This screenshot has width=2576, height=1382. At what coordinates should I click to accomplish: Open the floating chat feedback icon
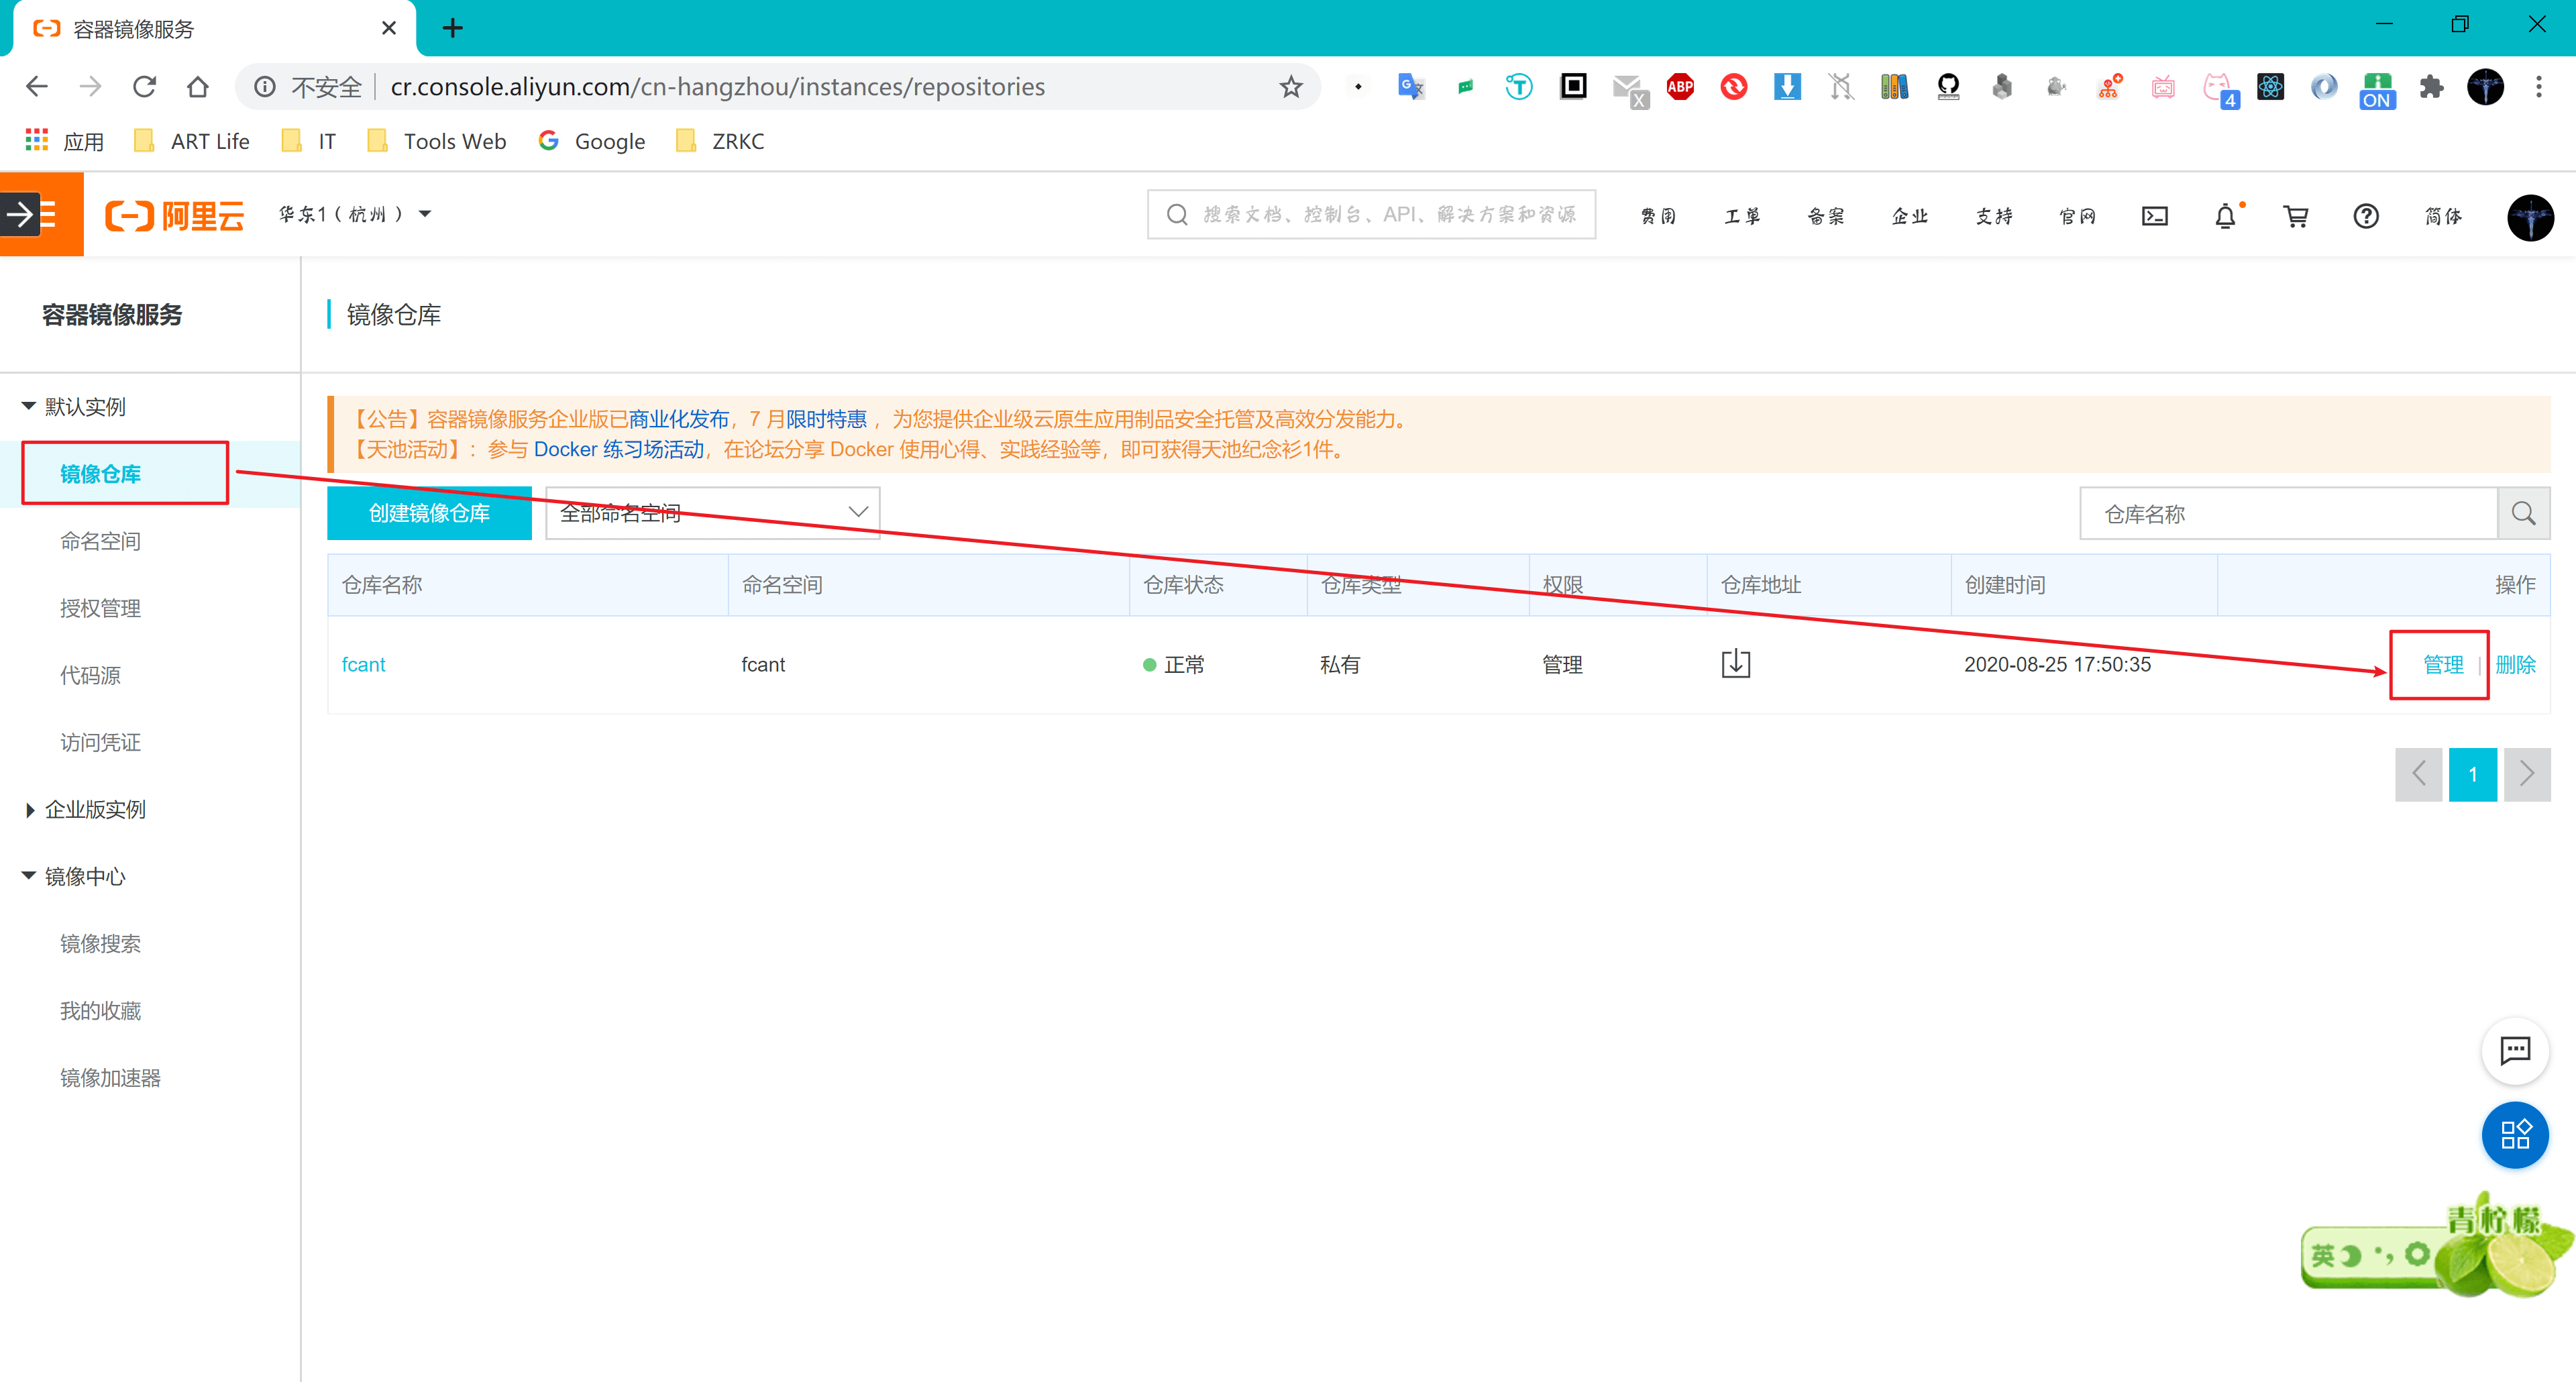click(2514, 1050)
